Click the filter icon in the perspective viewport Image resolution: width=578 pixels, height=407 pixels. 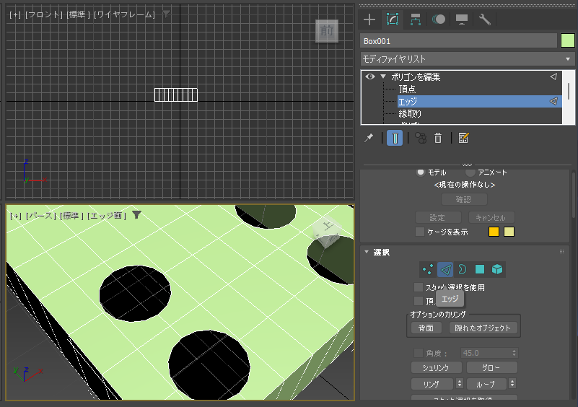click(x=137, y=214)
